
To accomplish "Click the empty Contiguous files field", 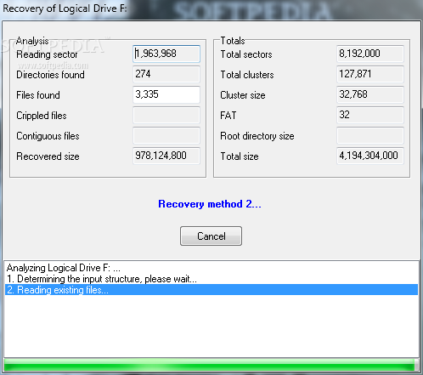I will (x=166, y=135).
